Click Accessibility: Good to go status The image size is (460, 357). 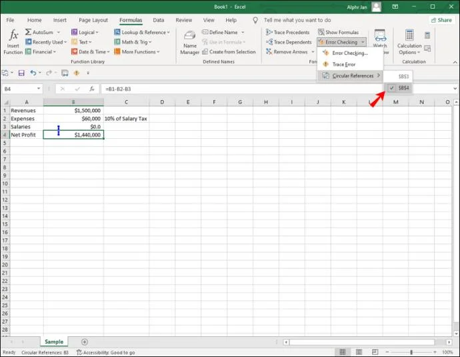click(x=105, y=352)
